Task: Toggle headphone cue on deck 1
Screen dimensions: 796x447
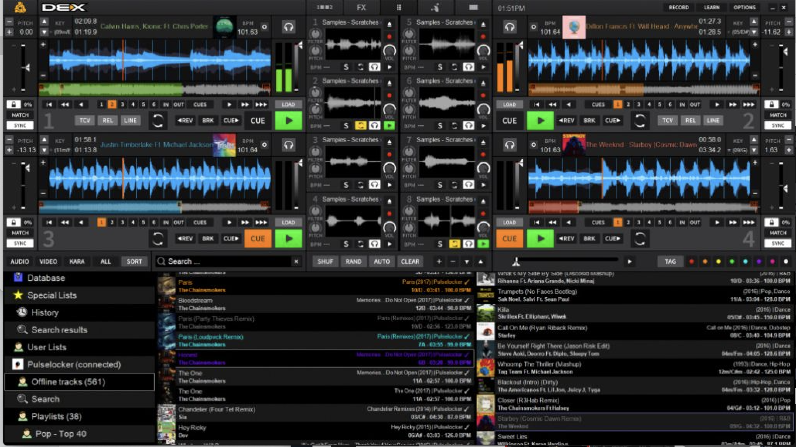Action: pyautogui.click(x=289, y=27)
